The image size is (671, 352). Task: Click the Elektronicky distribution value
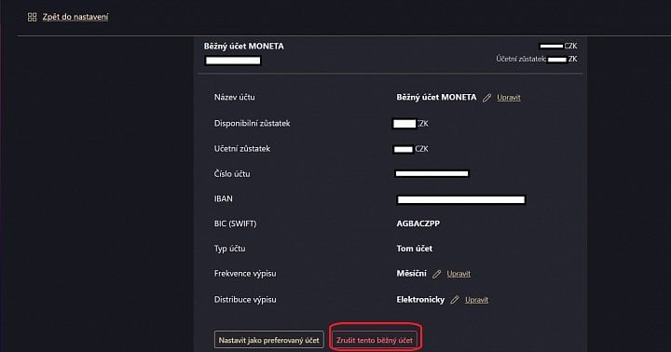point(420,300)
